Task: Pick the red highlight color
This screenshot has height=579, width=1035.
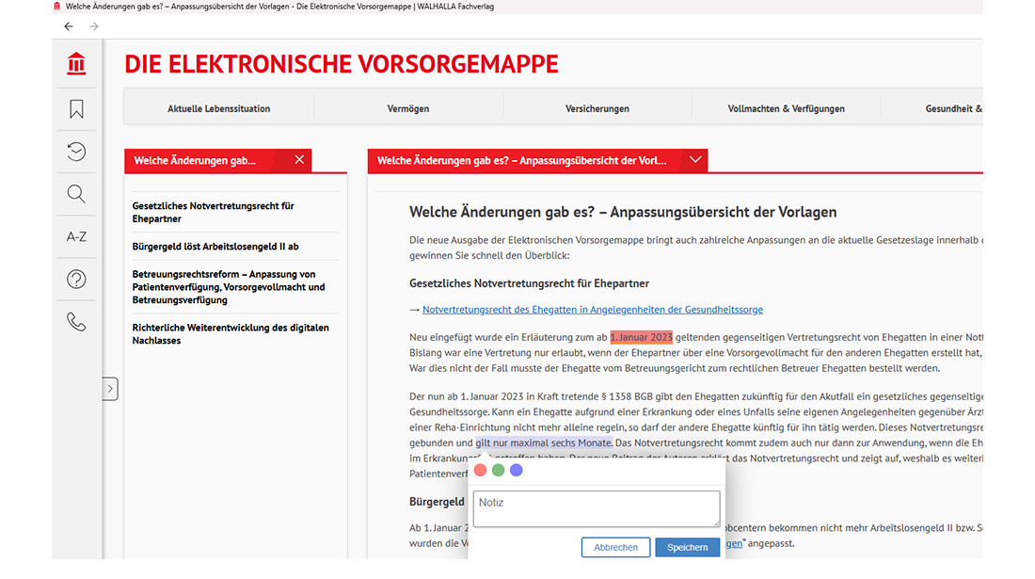Action: [x=481, y=470]
